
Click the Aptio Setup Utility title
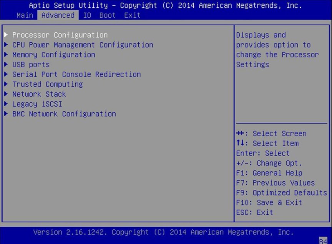tap(165, 5)
